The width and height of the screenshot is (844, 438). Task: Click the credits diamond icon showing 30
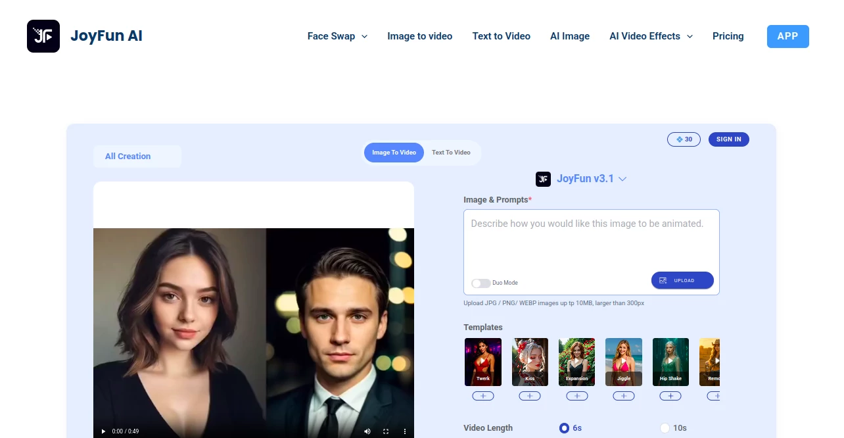coord(678,139)
